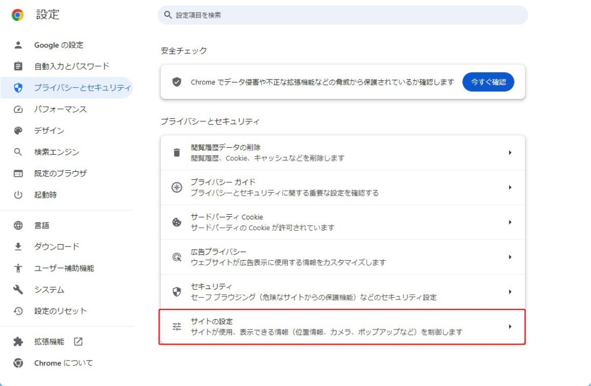Click the trash icon for 閲覧履歴データの削除
This screenshot has width=591, height=386.
[x=177, y=153]
